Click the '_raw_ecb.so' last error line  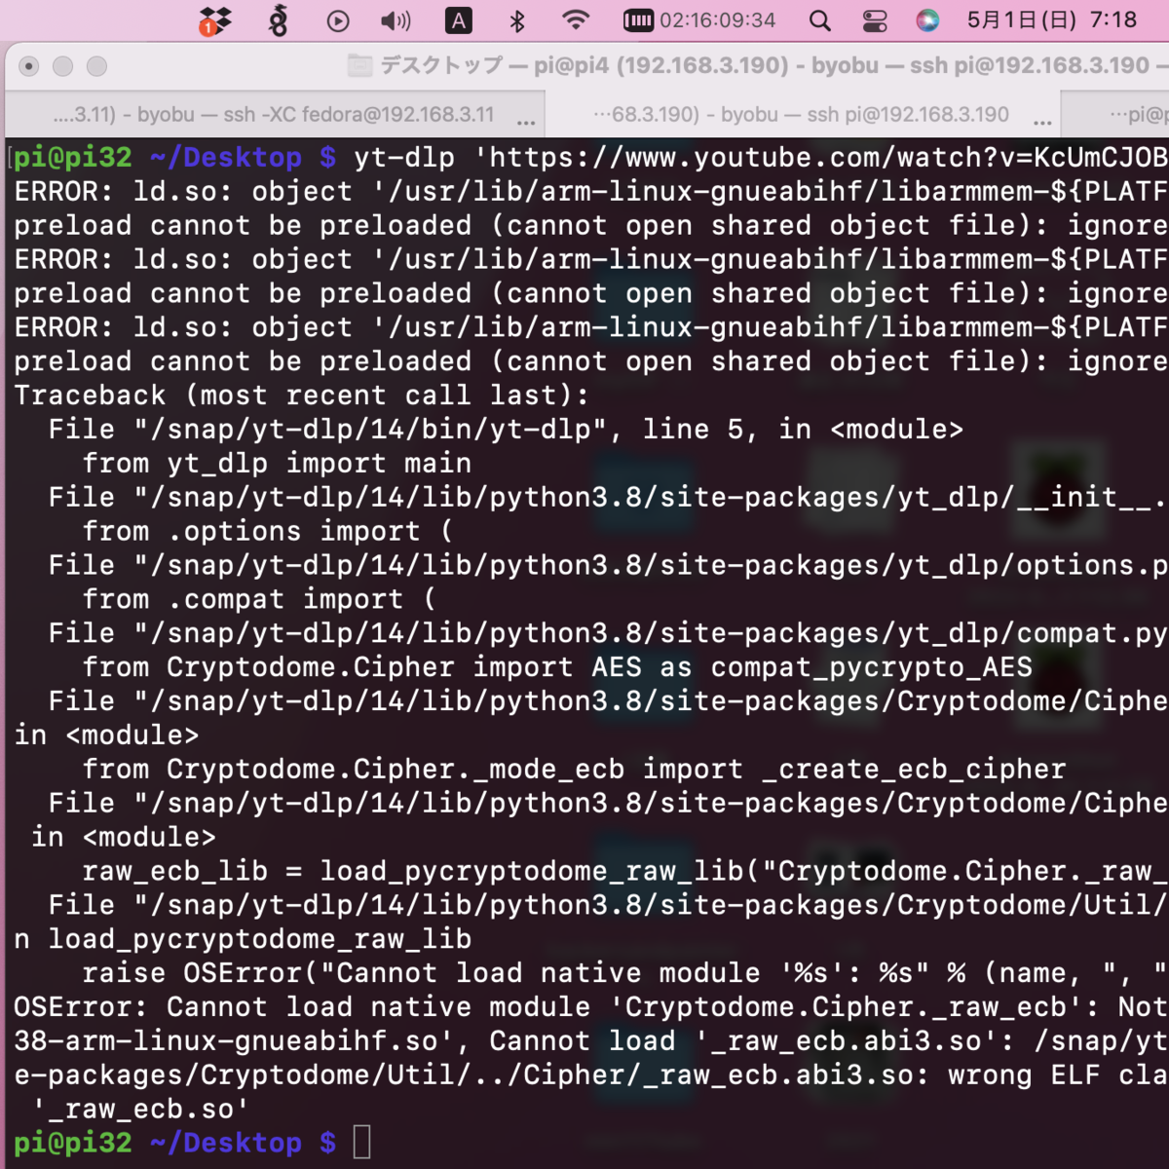click(x=141, y=1111)
